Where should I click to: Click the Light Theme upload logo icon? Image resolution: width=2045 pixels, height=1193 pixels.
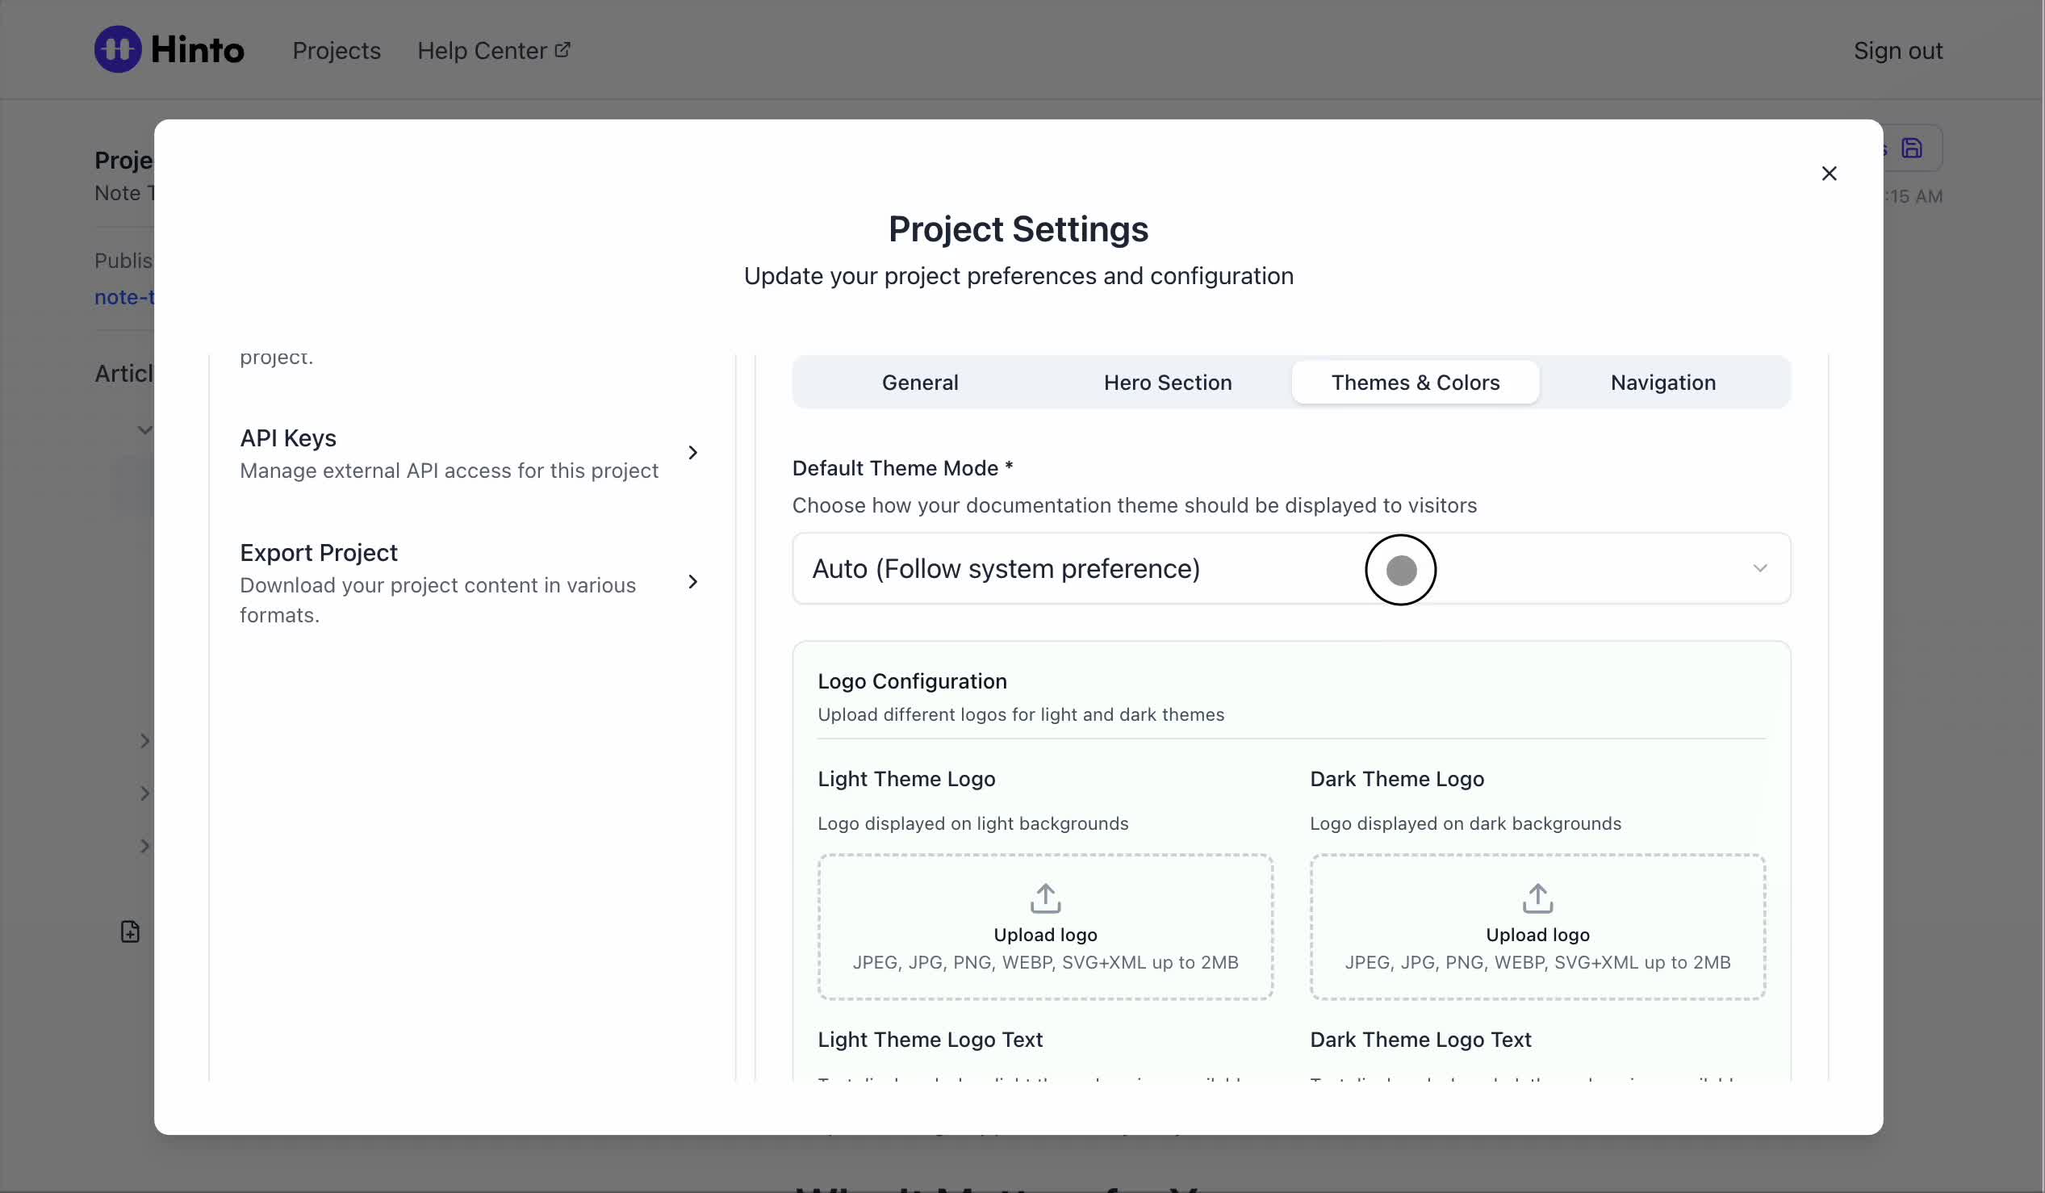click(x=1045, y=898)
